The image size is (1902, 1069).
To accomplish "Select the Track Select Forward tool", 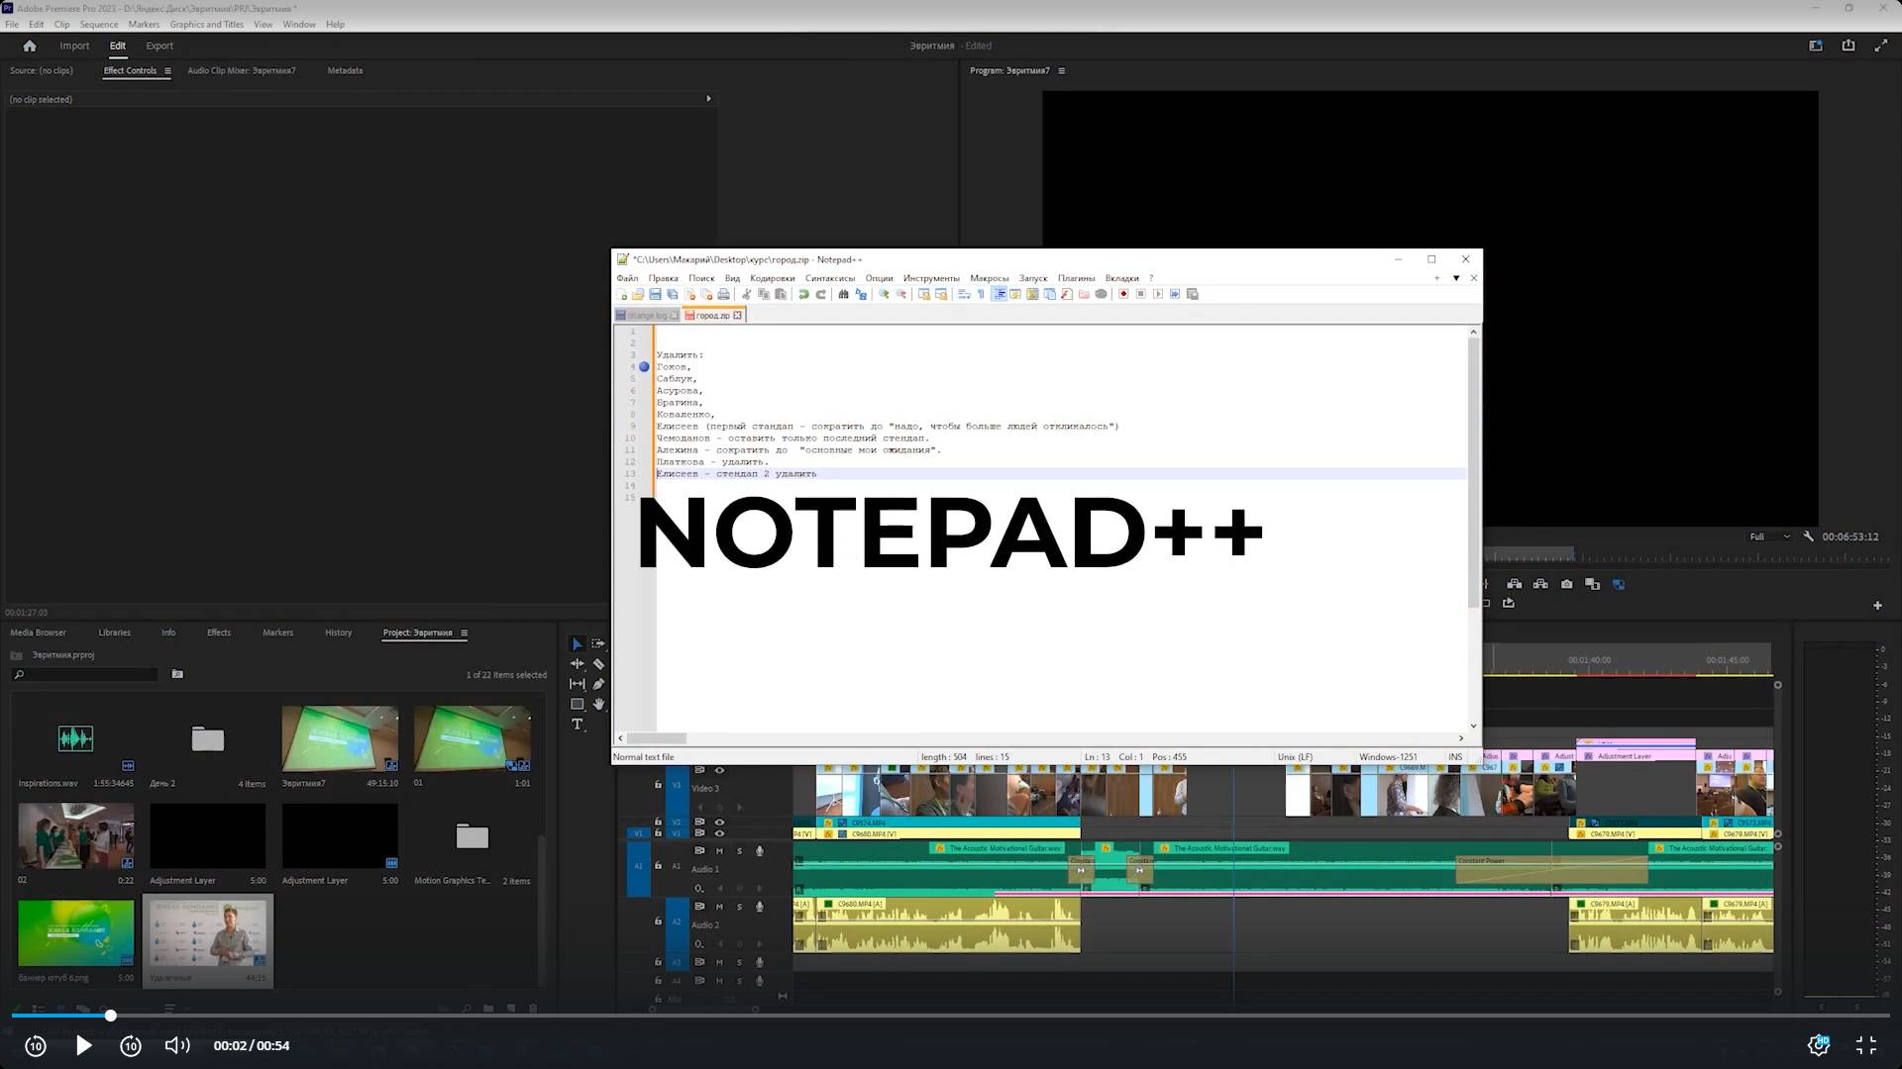I will pos(598,644).
